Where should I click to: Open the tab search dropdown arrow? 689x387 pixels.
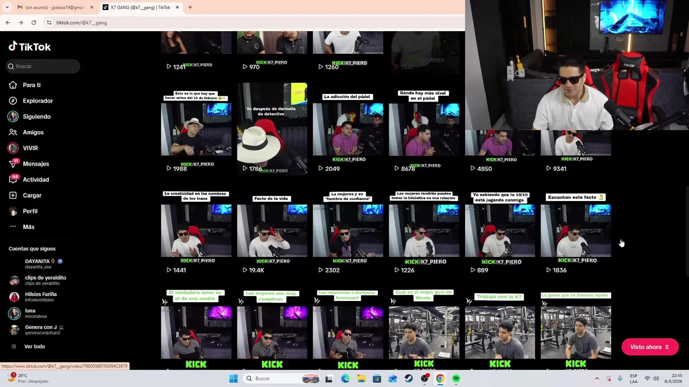(7, 8)
